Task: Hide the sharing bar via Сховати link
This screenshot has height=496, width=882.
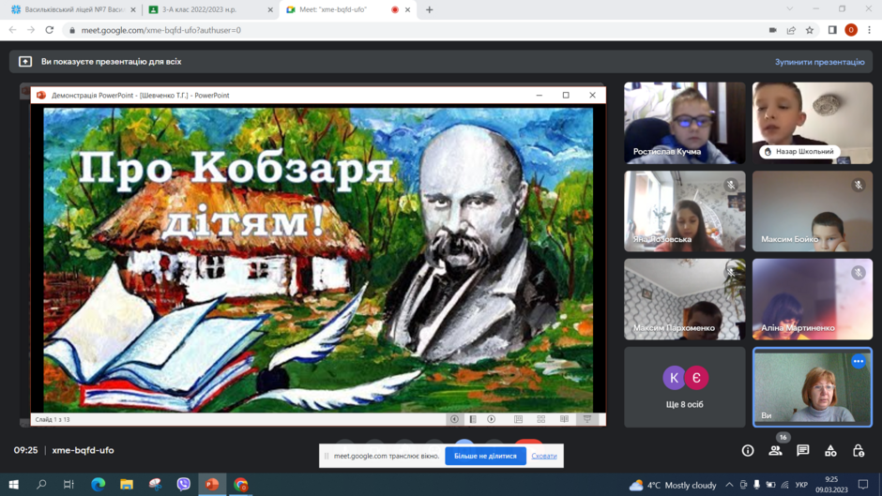Action: [544, 456]
